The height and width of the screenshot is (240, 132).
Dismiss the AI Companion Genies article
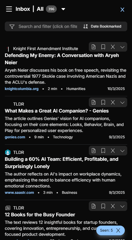(113, 102)
